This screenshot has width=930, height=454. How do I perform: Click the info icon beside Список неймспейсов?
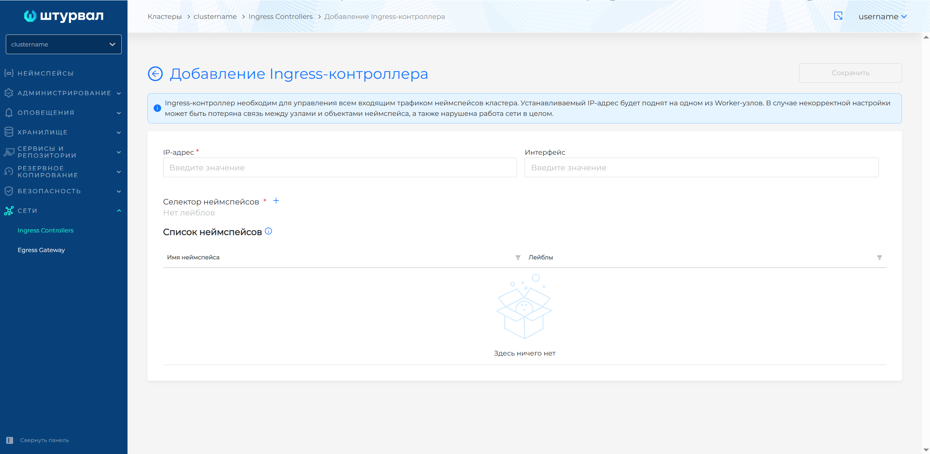coord(268,231)
